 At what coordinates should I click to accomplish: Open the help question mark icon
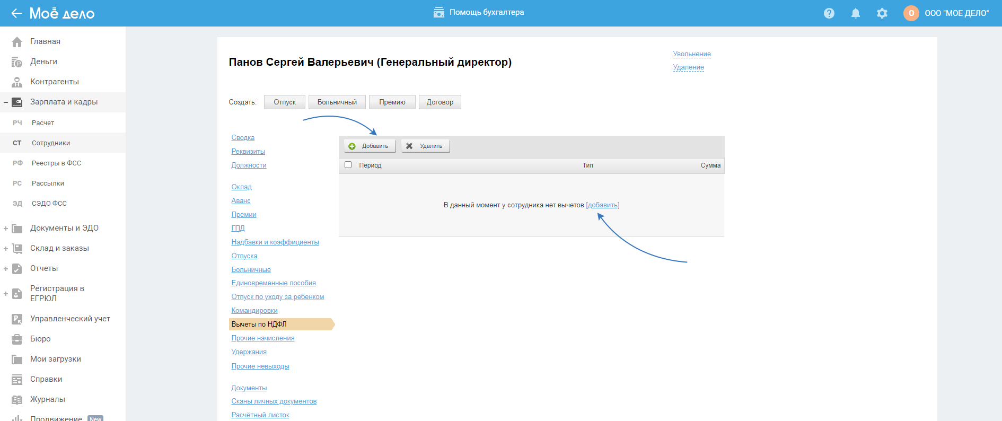coord(829,13)
